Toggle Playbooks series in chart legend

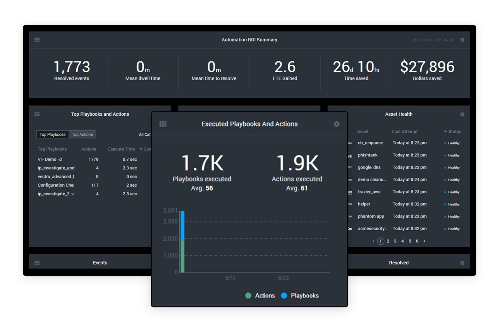click(300, 296)
